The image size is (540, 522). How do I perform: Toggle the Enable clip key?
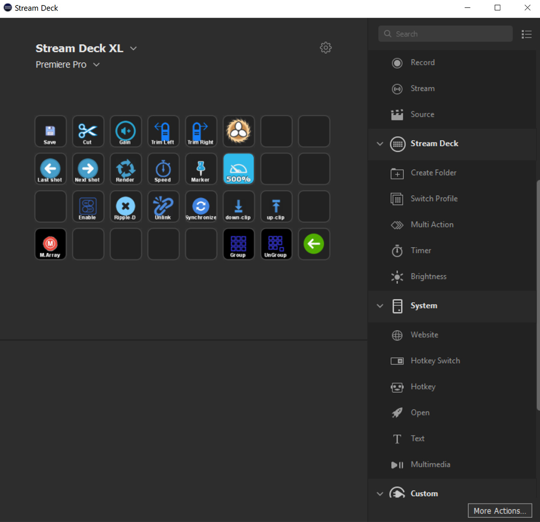coord(88,206)
